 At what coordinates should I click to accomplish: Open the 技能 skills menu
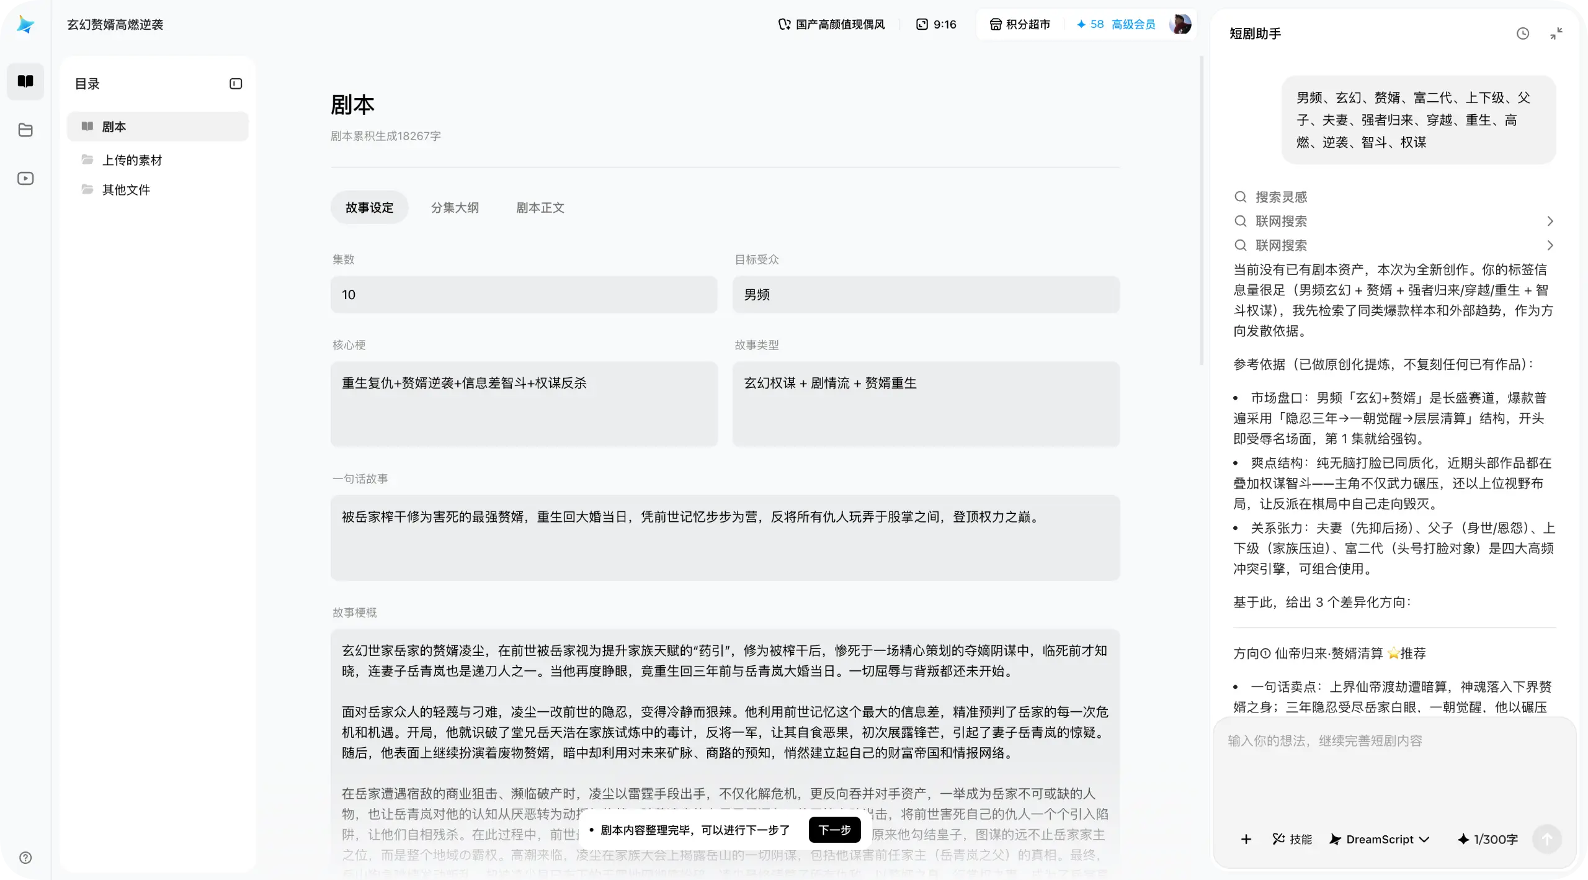point(1292,839)
